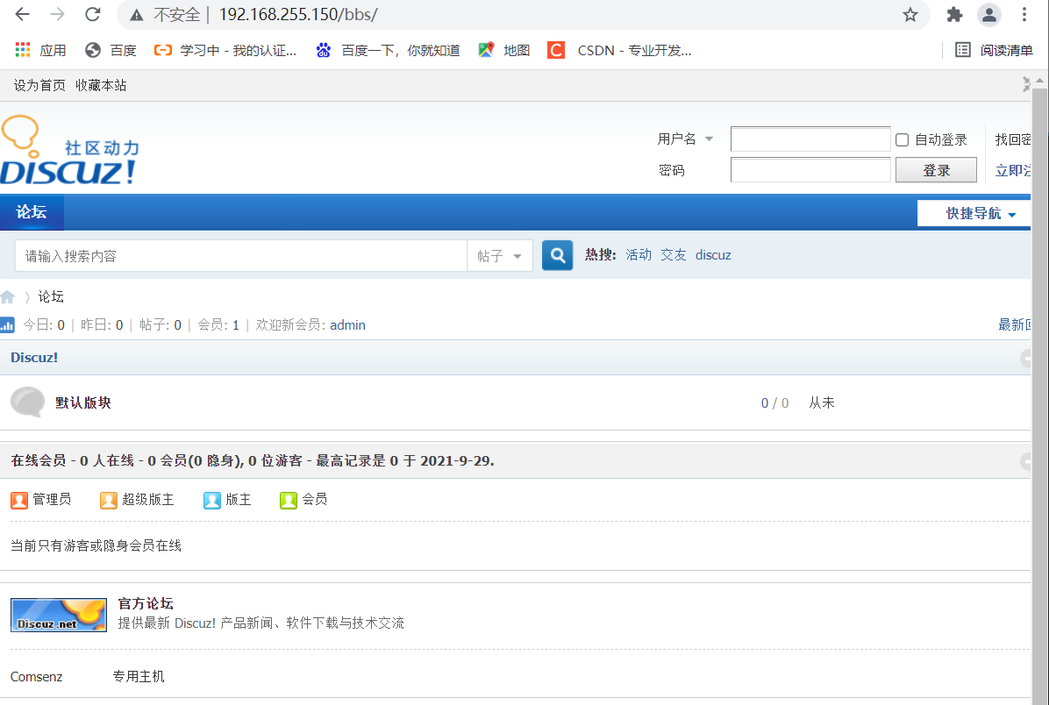Open the CSDN - 专业开发 bookmark
Viewport: 1049px width, 705px height.
619,50
